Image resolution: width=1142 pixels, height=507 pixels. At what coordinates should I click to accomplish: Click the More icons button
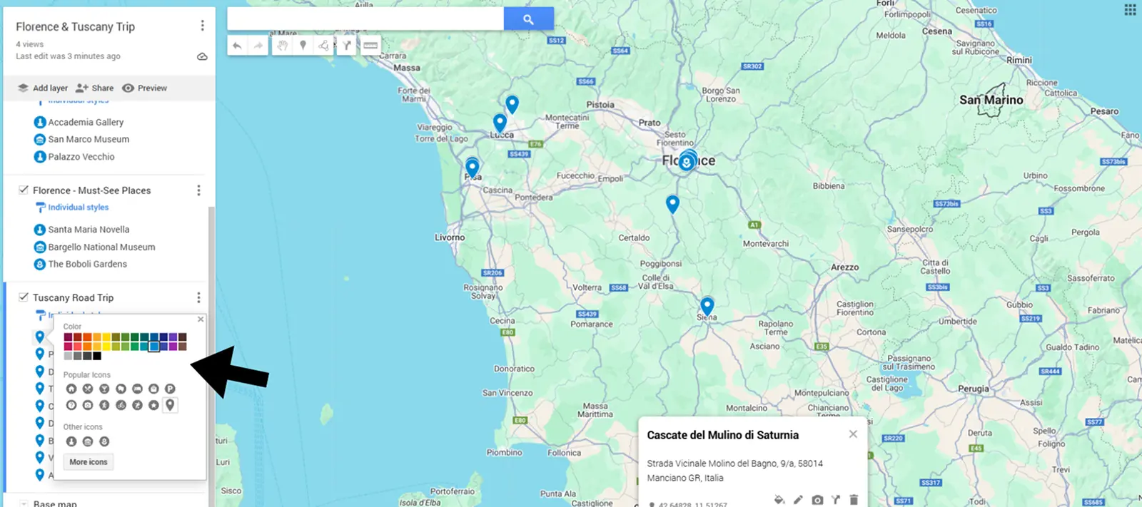pyautogui.click(x=89, y=462)
